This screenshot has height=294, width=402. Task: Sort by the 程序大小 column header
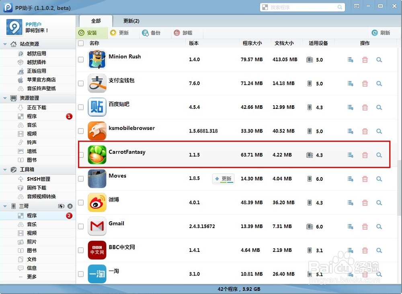(x=252, y=43)
